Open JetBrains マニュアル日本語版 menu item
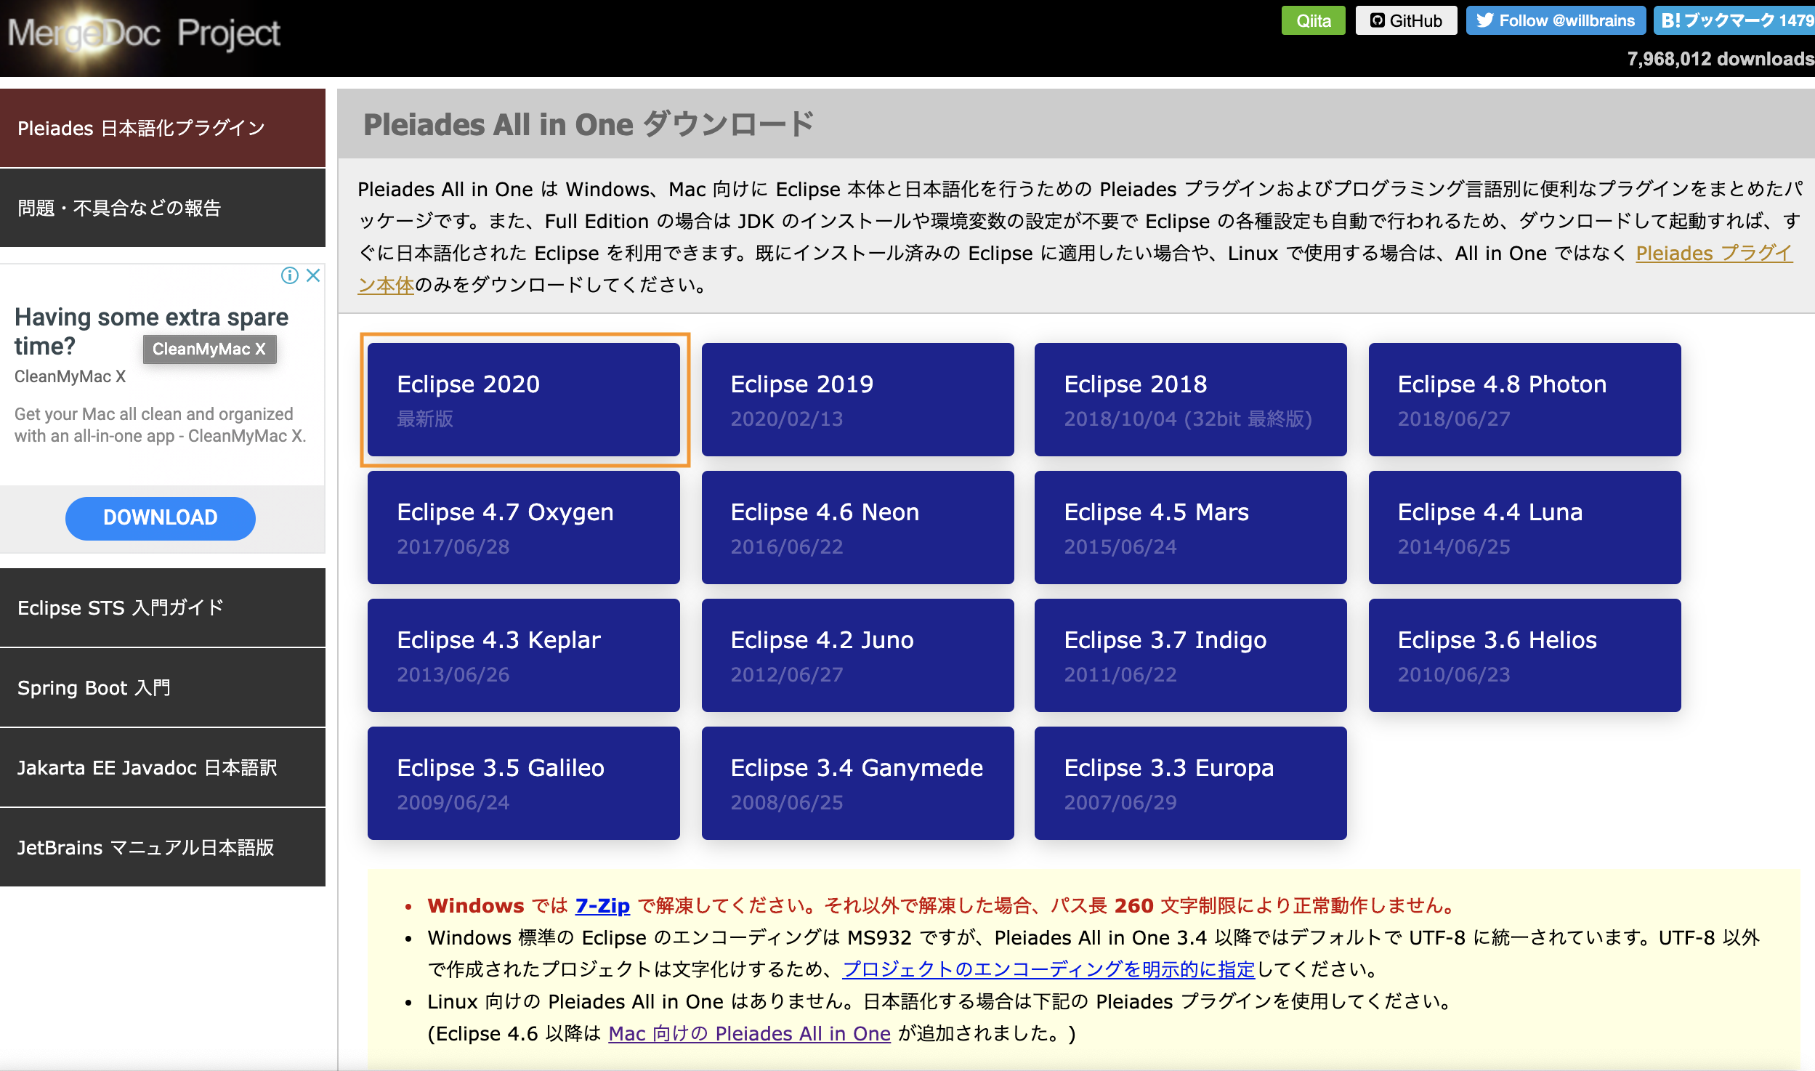1815x1071 pixels. pyautogui.click(x=163, y=847)
